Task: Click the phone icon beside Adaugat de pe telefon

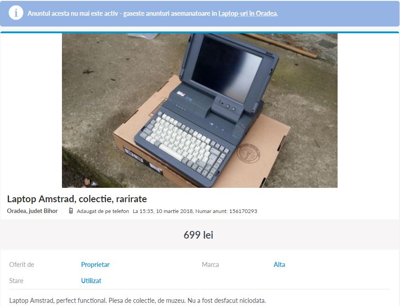Action: point(71,211)
